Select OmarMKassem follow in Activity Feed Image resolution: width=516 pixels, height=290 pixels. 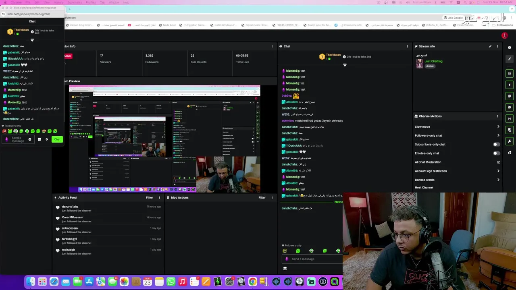coord(109,220)
